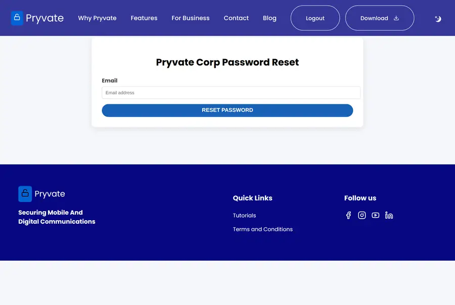Image resolution: width=455 pixels, height=305 pixels.
Task: Open the Terms and Conditions link
Action: [262, 229]
